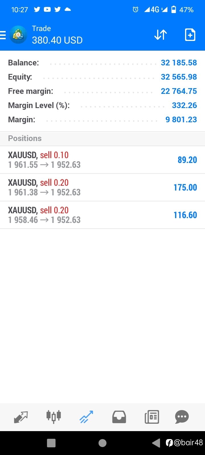Open the Chat speech-bubble icon
The image size is (205, 455).
182,417
